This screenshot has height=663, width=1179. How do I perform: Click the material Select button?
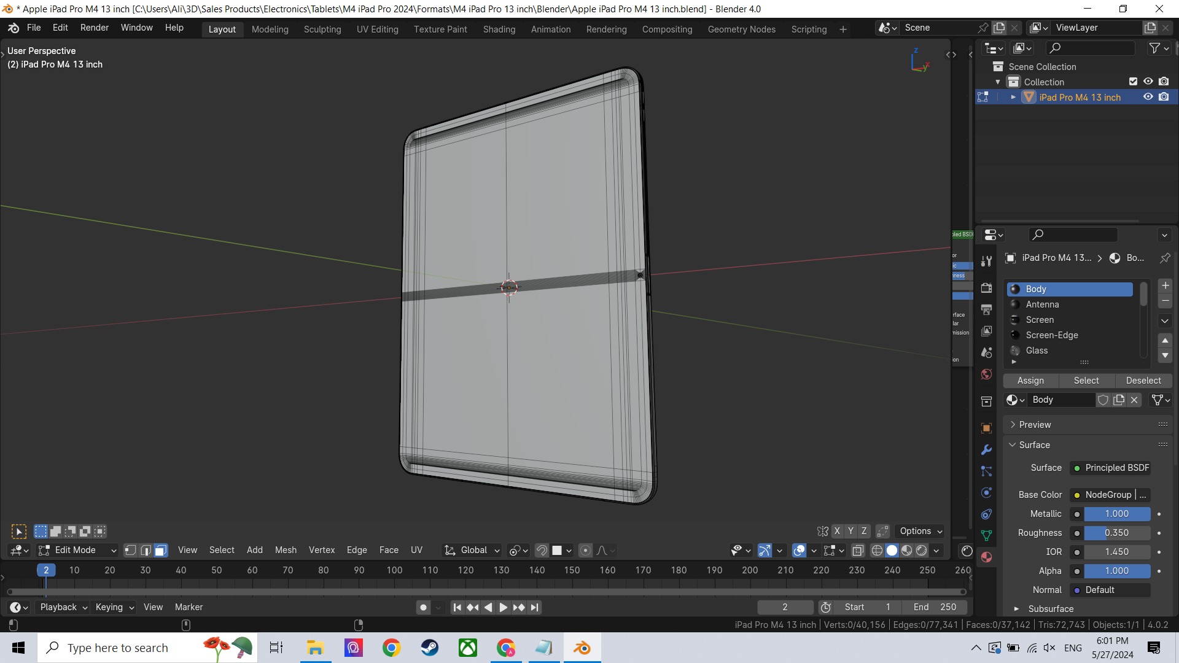tap(1086, 381)
